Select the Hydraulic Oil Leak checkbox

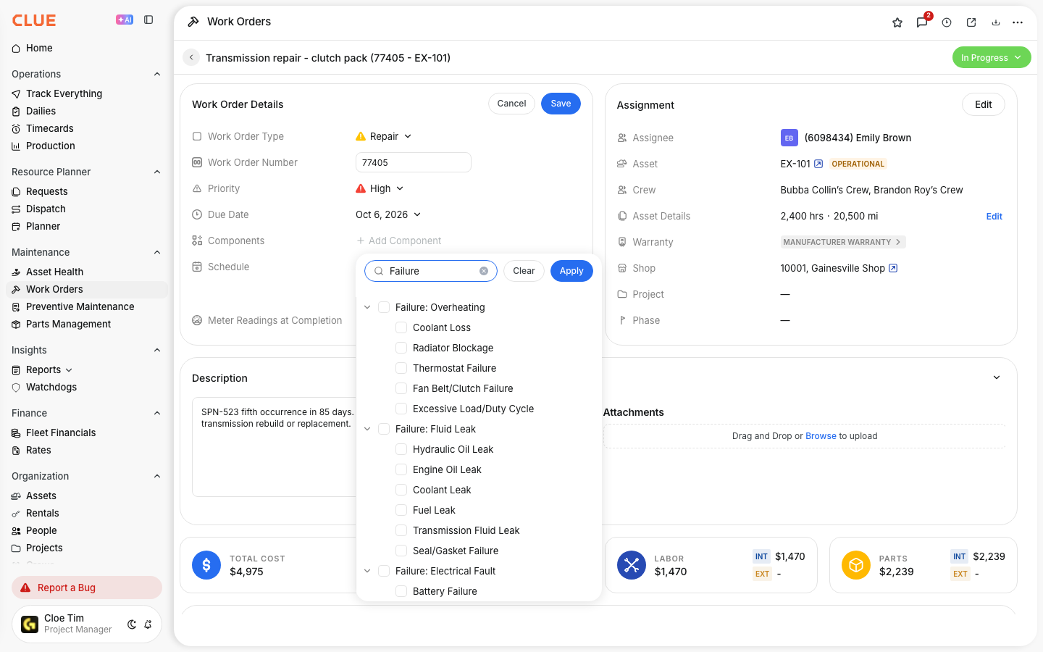[401, 449]
